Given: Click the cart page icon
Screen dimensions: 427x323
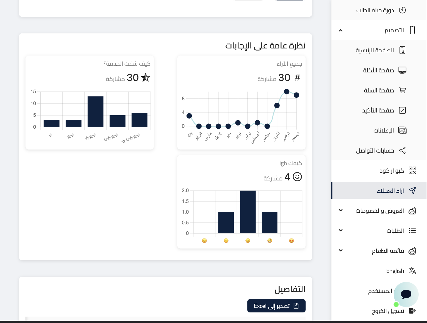Looking at the screenshot, I should click(x=402, y=90).
